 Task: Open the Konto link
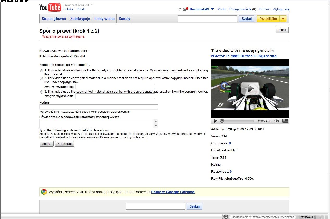point(222,9)
